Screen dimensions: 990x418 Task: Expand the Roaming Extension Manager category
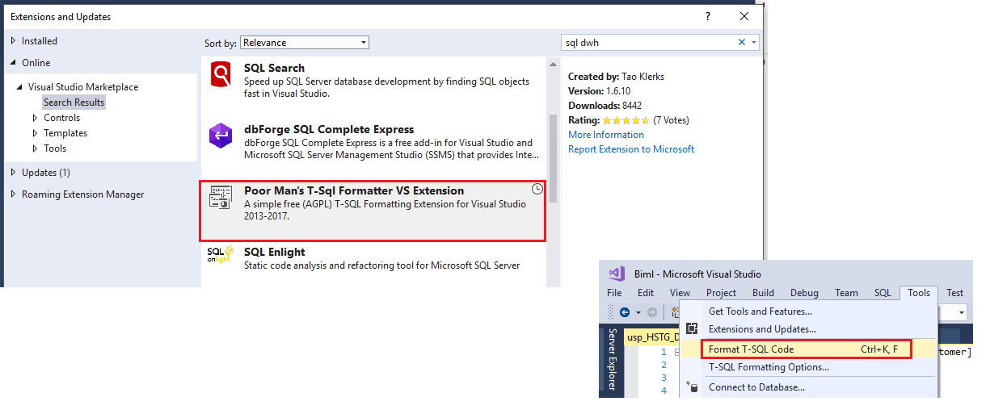(13, 194)
